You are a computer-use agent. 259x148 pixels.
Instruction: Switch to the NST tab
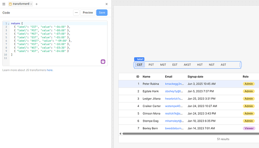coord(212,65)
